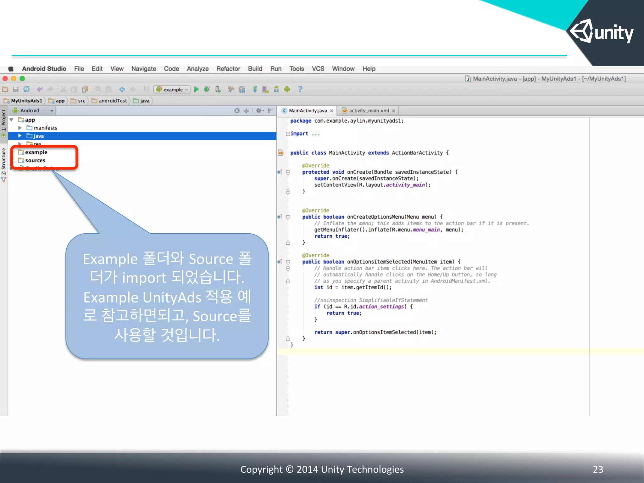The image size is (644, 483).
Task: Click the Replace icon in toolbar
Action: click(x=109, y=90)
